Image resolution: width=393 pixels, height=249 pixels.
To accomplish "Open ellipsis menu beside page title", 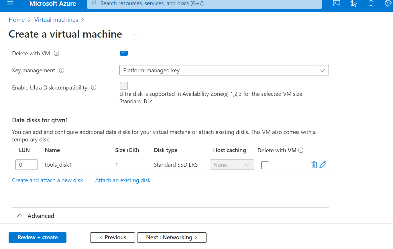I will click(136, 34).
